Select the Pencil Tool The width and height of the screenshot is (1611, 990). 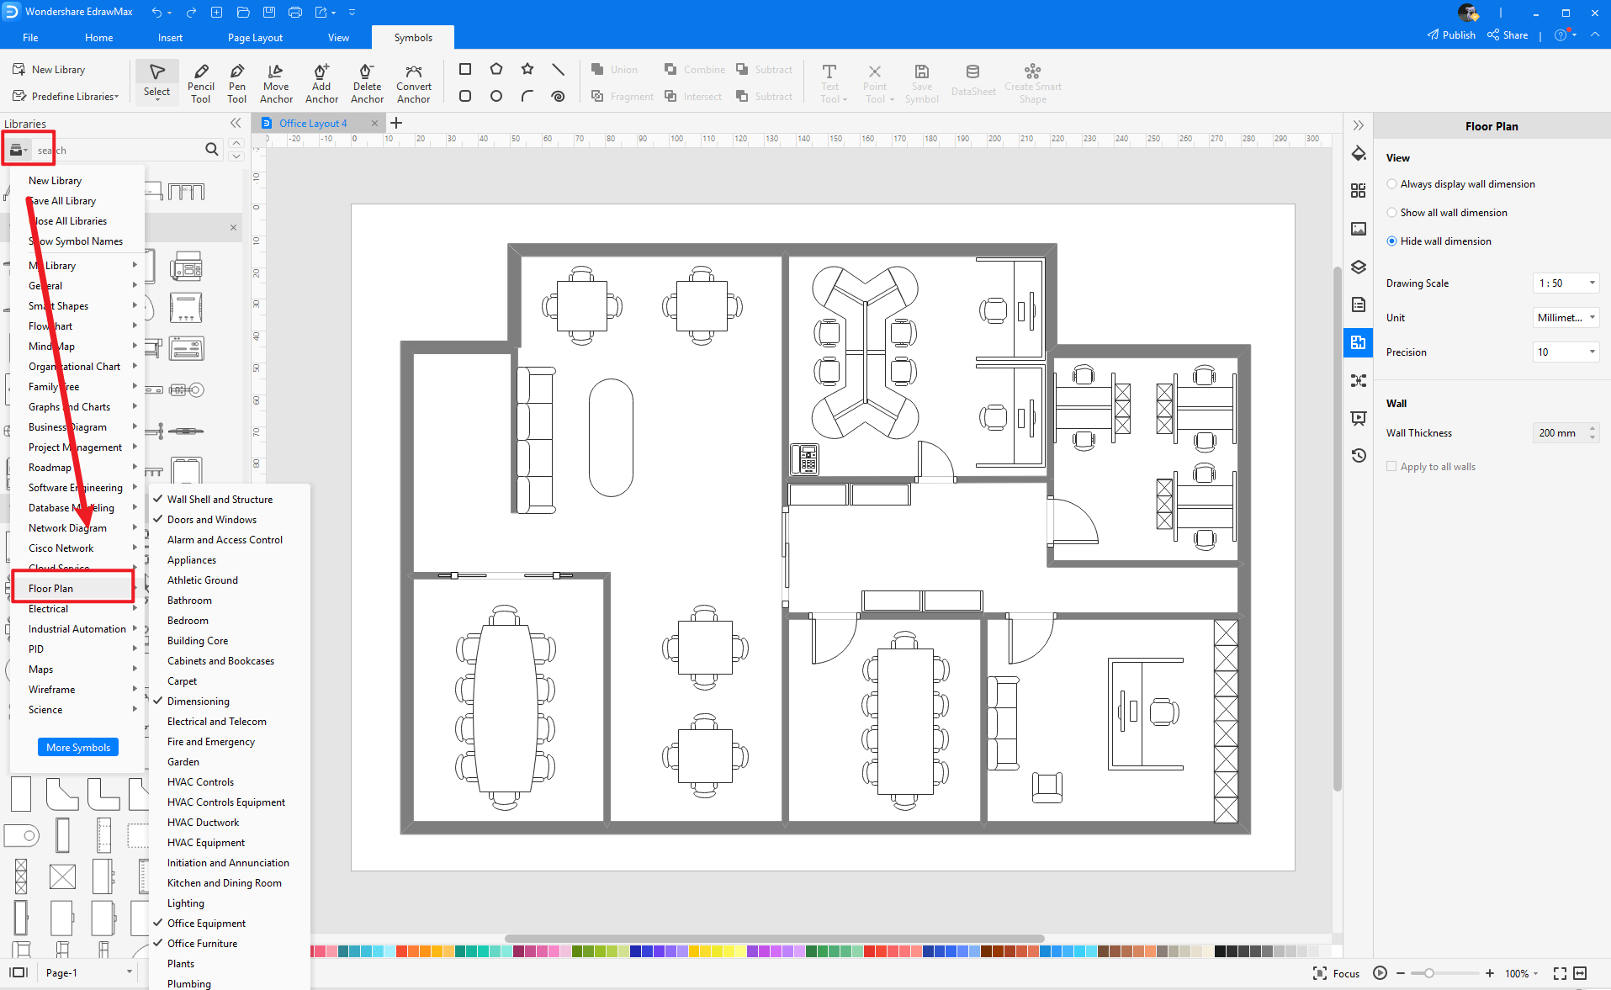[200, 82]
